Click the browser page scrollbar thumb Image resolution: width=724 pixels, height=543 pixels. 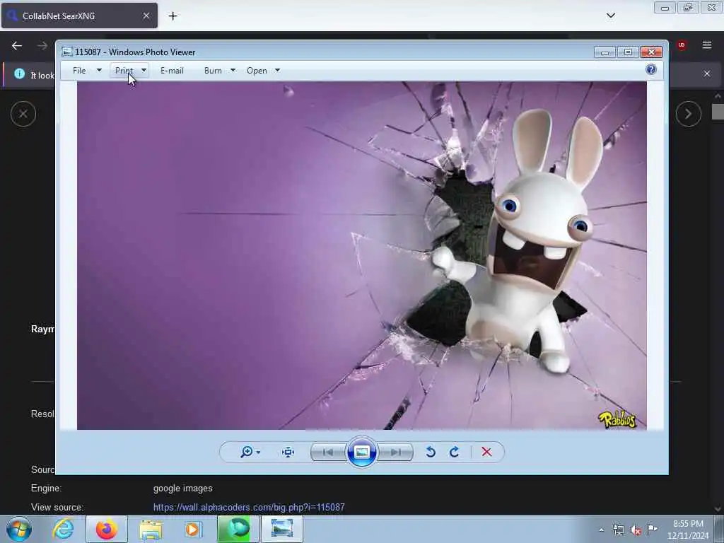pos(718,111)
